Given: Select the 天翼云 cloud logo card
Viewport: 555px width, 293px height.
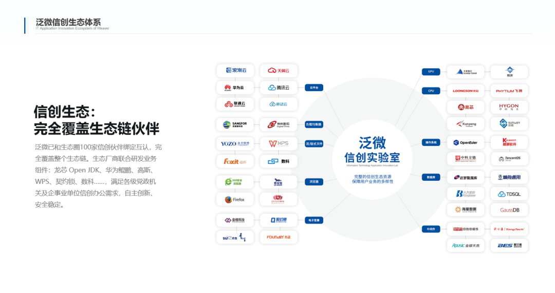Looking at the screenshot, I should click(x=279, y=70).
